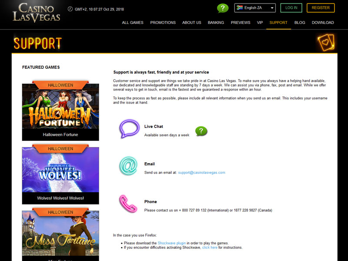
Task: Click the clock icon beside the date
Action: pos(70,9)
